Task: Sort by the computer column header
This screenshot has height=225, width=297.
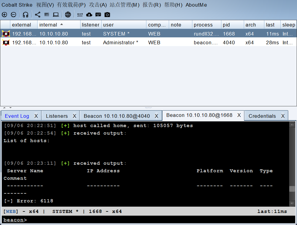Action: [x=157, y=25]
